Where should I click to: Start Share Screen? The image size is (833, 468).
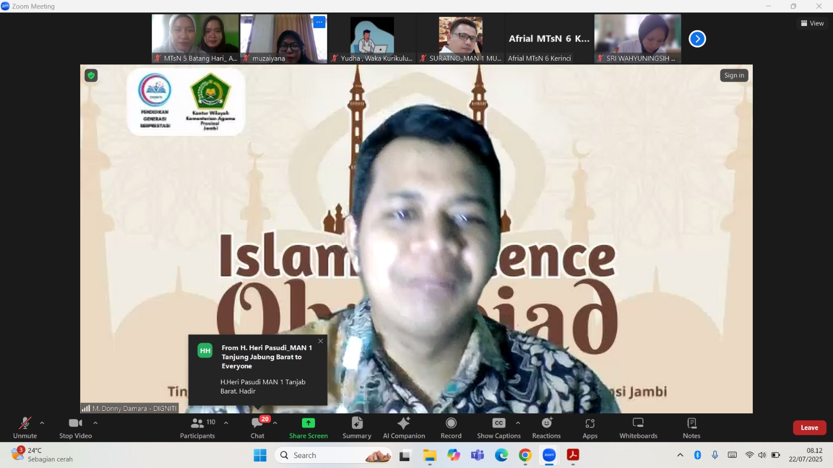308,427
